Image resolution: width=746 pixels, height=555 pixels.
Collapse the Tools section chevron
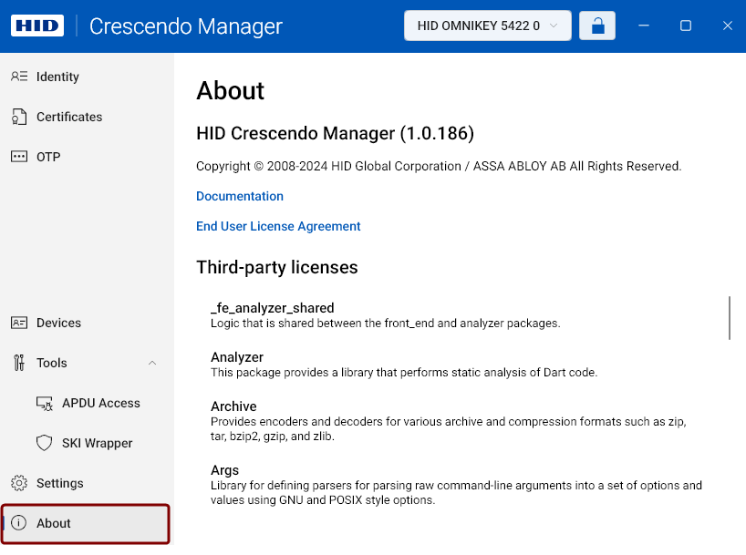click(x=152, y=363)
